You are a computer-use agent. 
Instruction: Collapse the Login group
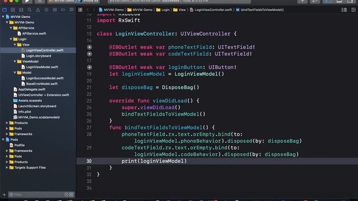(x=11, y=39)
